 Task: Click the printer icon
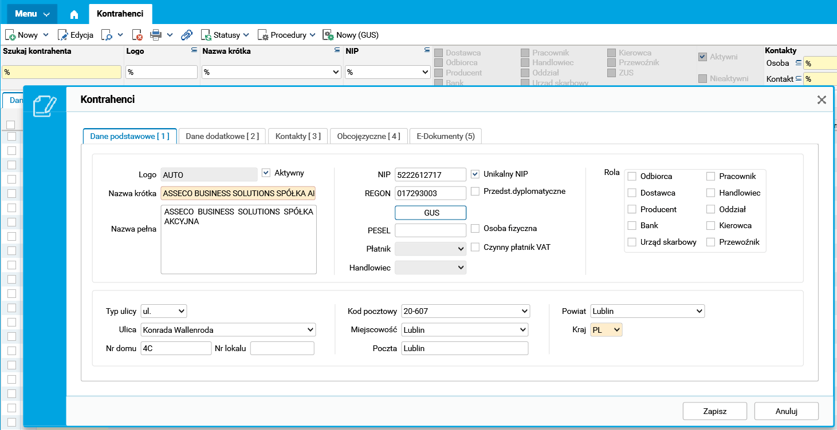pyautogui.click(x=156, y=35)
